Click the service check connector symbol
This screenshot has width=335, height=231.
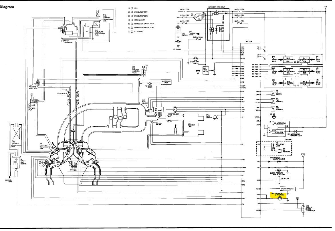pyautogui.click(x=303, y=209)
